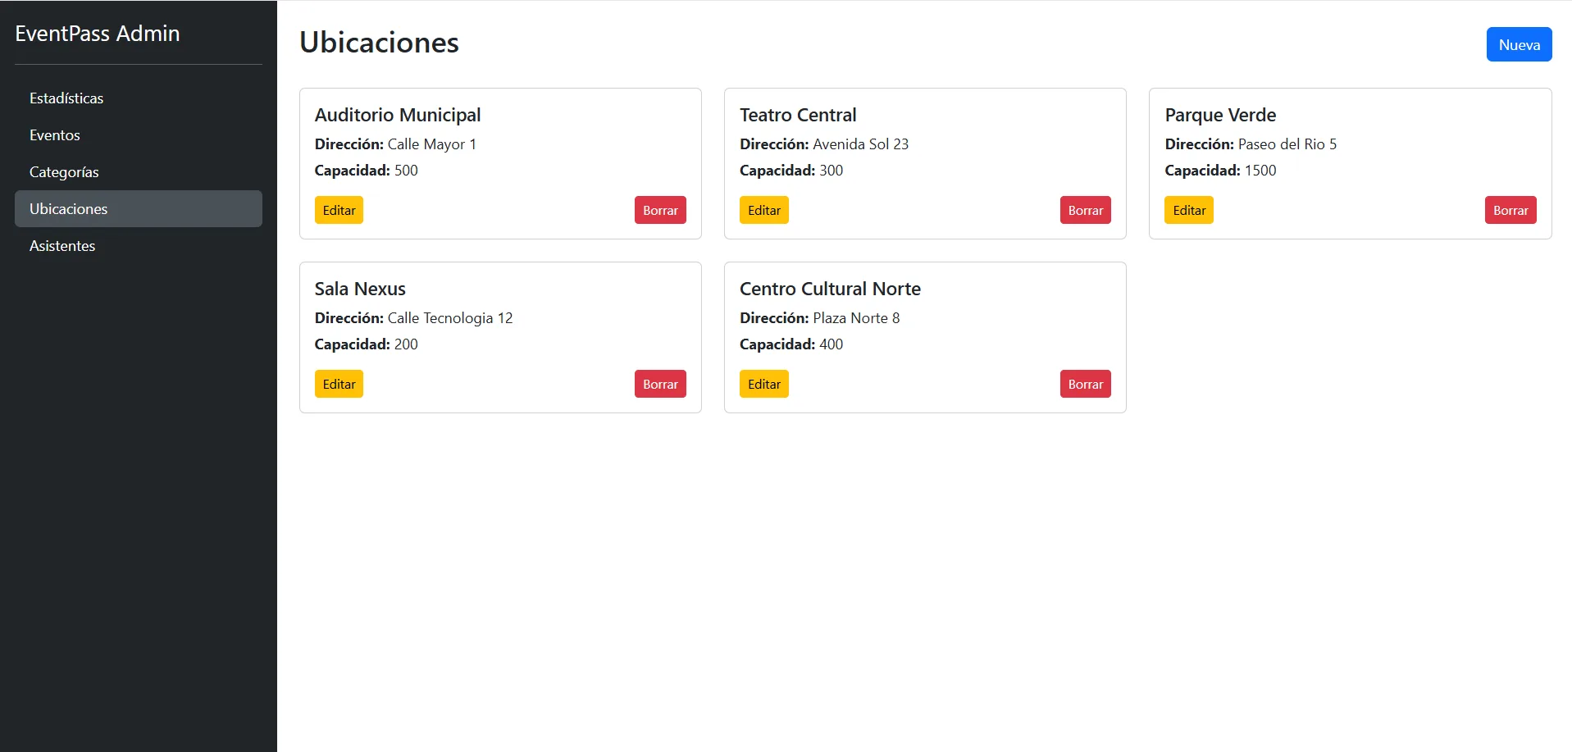1572x752 pixels.
Task: Click the Parque Verde capacity value 1500
Action: [x=1260, y=171]
